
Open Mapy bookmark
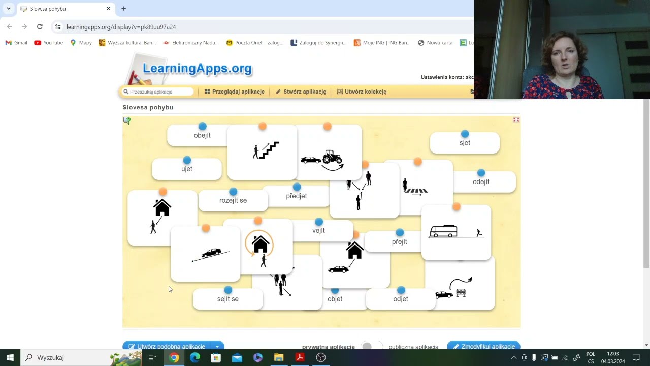(x=81, y=43)
